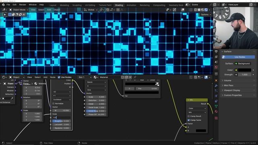This screenshot has height=145, width=258.
Task: Open the Euclidean distance dropdown
Action: pos(62,99)
